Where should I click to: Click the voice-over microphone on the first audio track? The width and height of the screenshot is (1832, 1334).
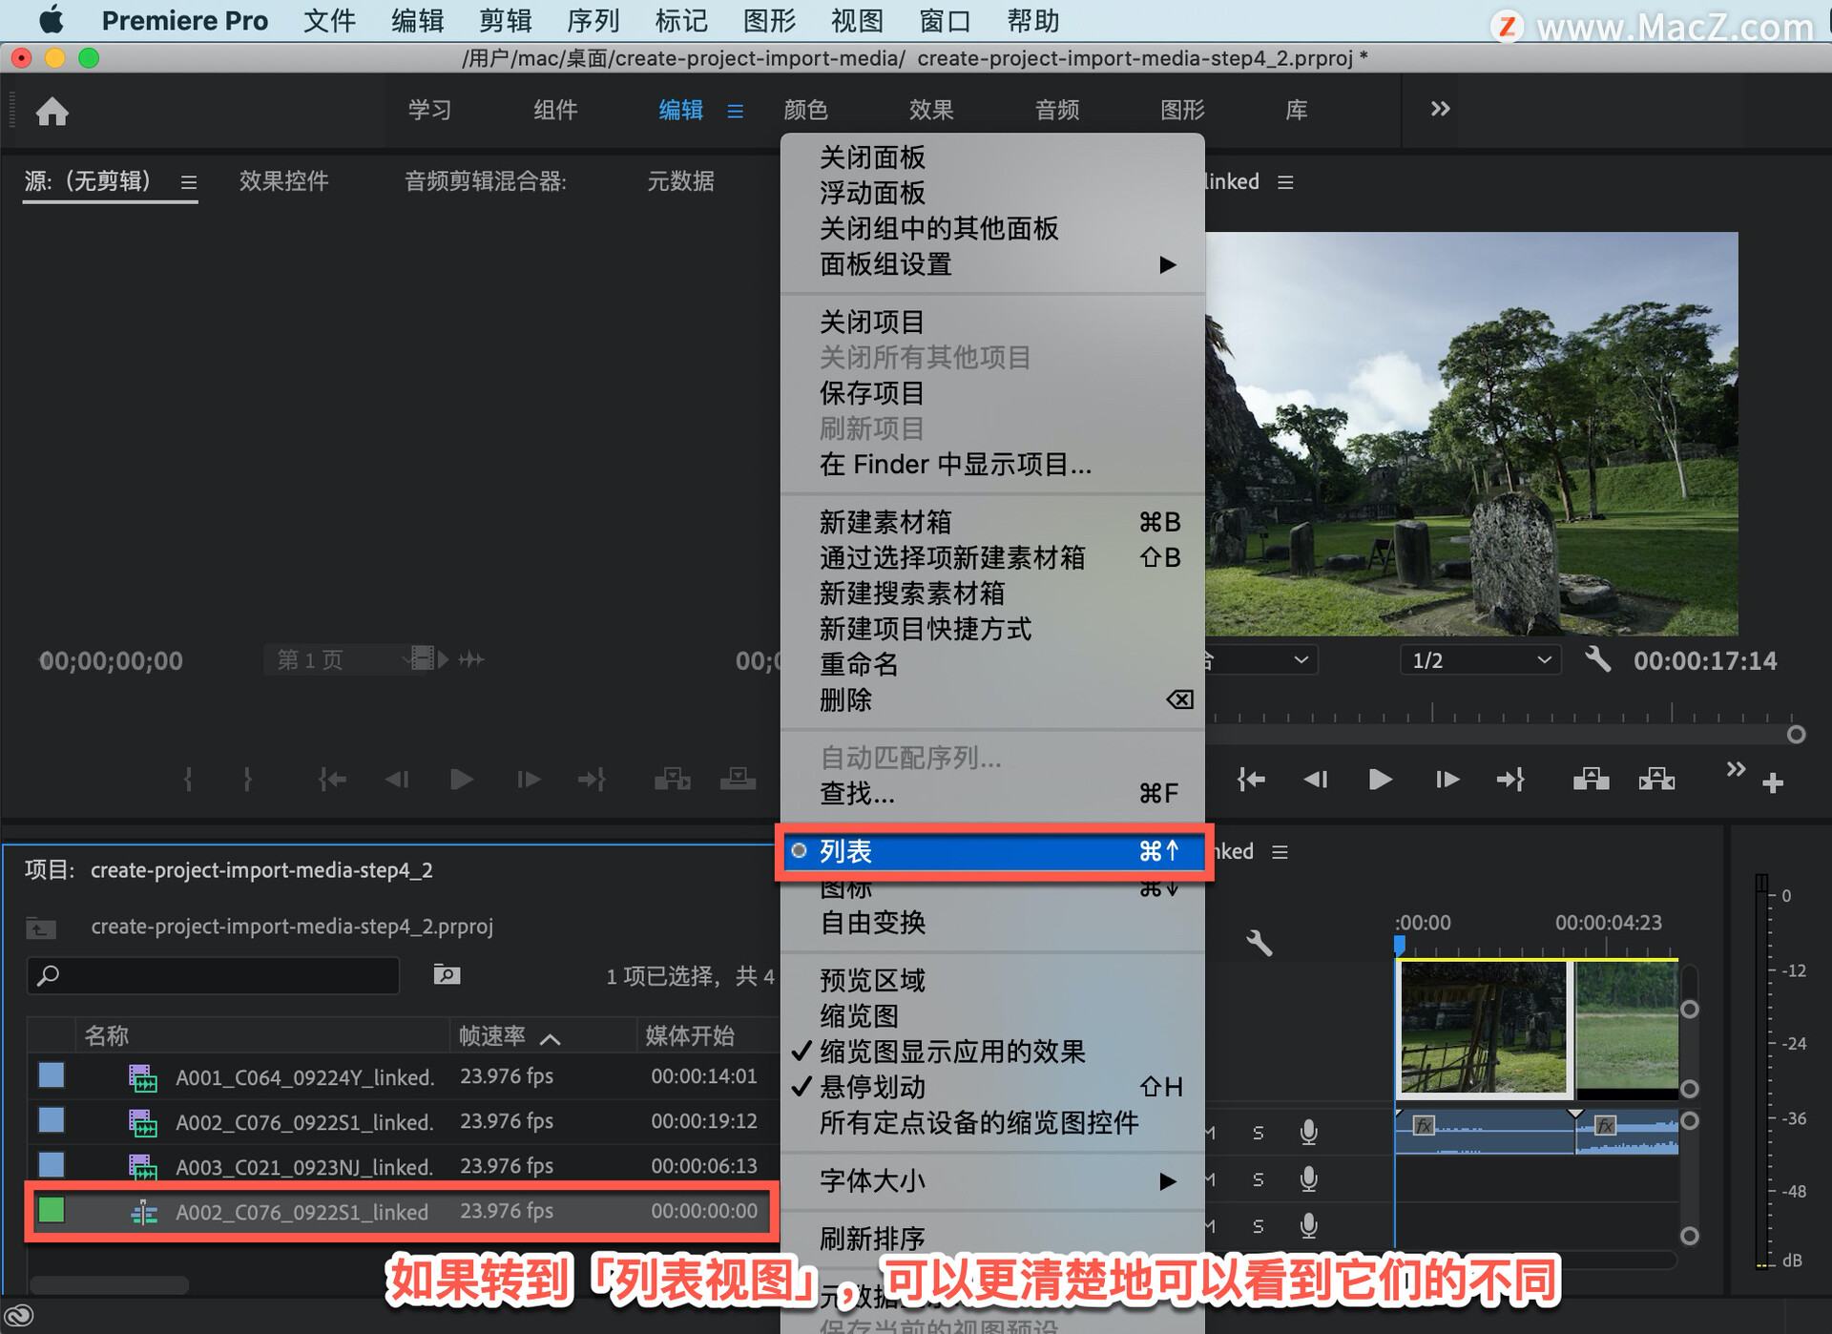[1308, 1132]
